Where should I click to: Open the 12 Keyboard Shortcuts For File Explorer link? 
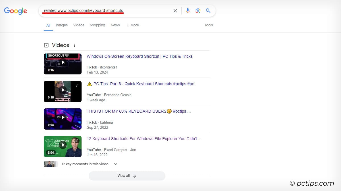(143, 139)
